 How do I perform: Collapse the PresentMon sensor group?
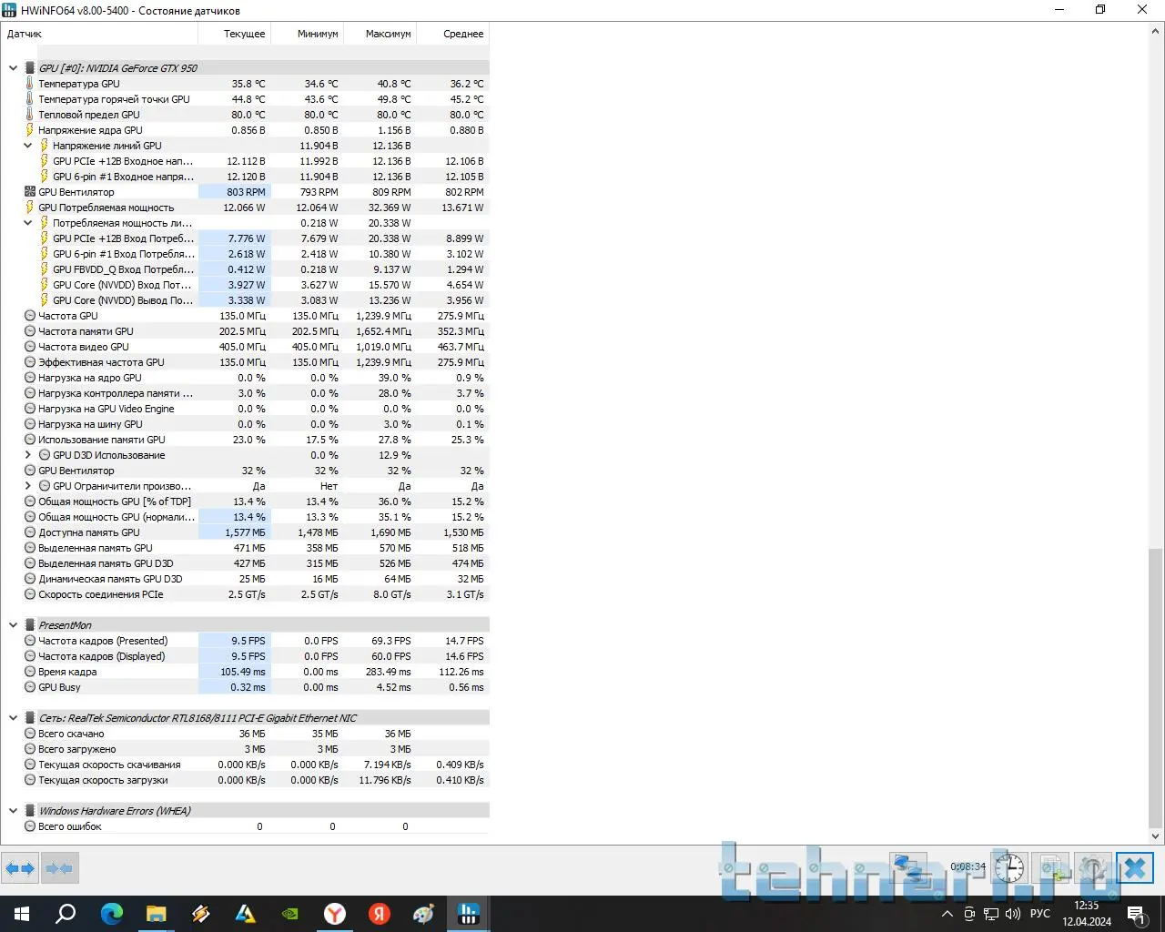tap(13, 625)
